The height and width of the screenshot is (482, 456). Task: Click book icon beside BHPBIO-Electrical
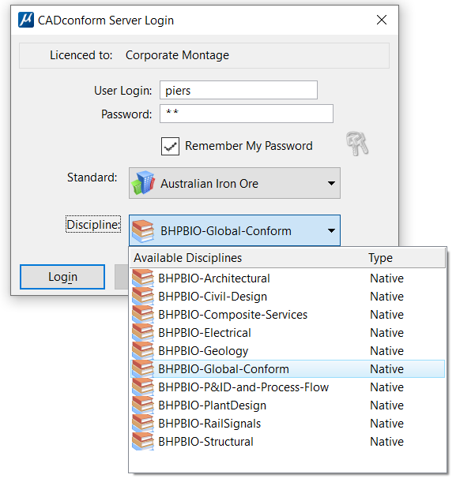coord(143,333)
